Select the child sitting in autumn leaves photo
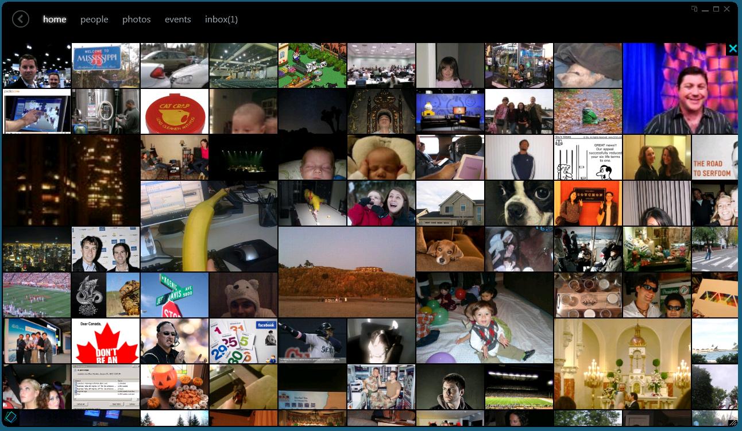Image resolution: width=742 pixels, height=431 pixels. (x=588, y=111)
